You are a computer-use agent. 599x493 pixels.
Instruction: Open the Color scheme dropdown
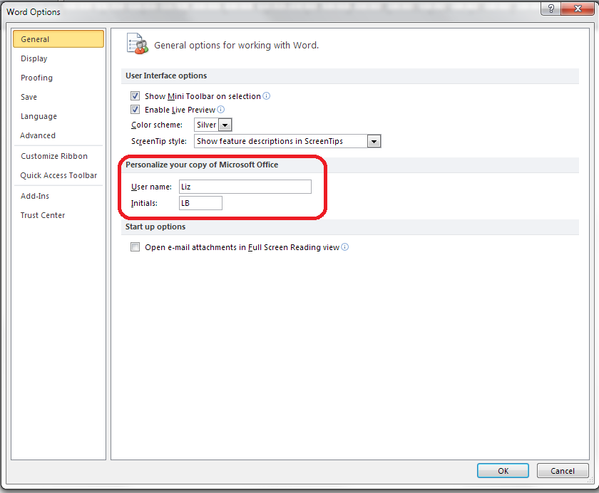point(225,125)
